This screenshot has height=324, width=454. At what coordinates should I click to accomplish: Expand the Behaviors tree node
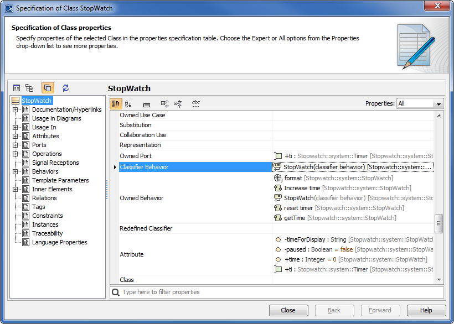point(15,171)
